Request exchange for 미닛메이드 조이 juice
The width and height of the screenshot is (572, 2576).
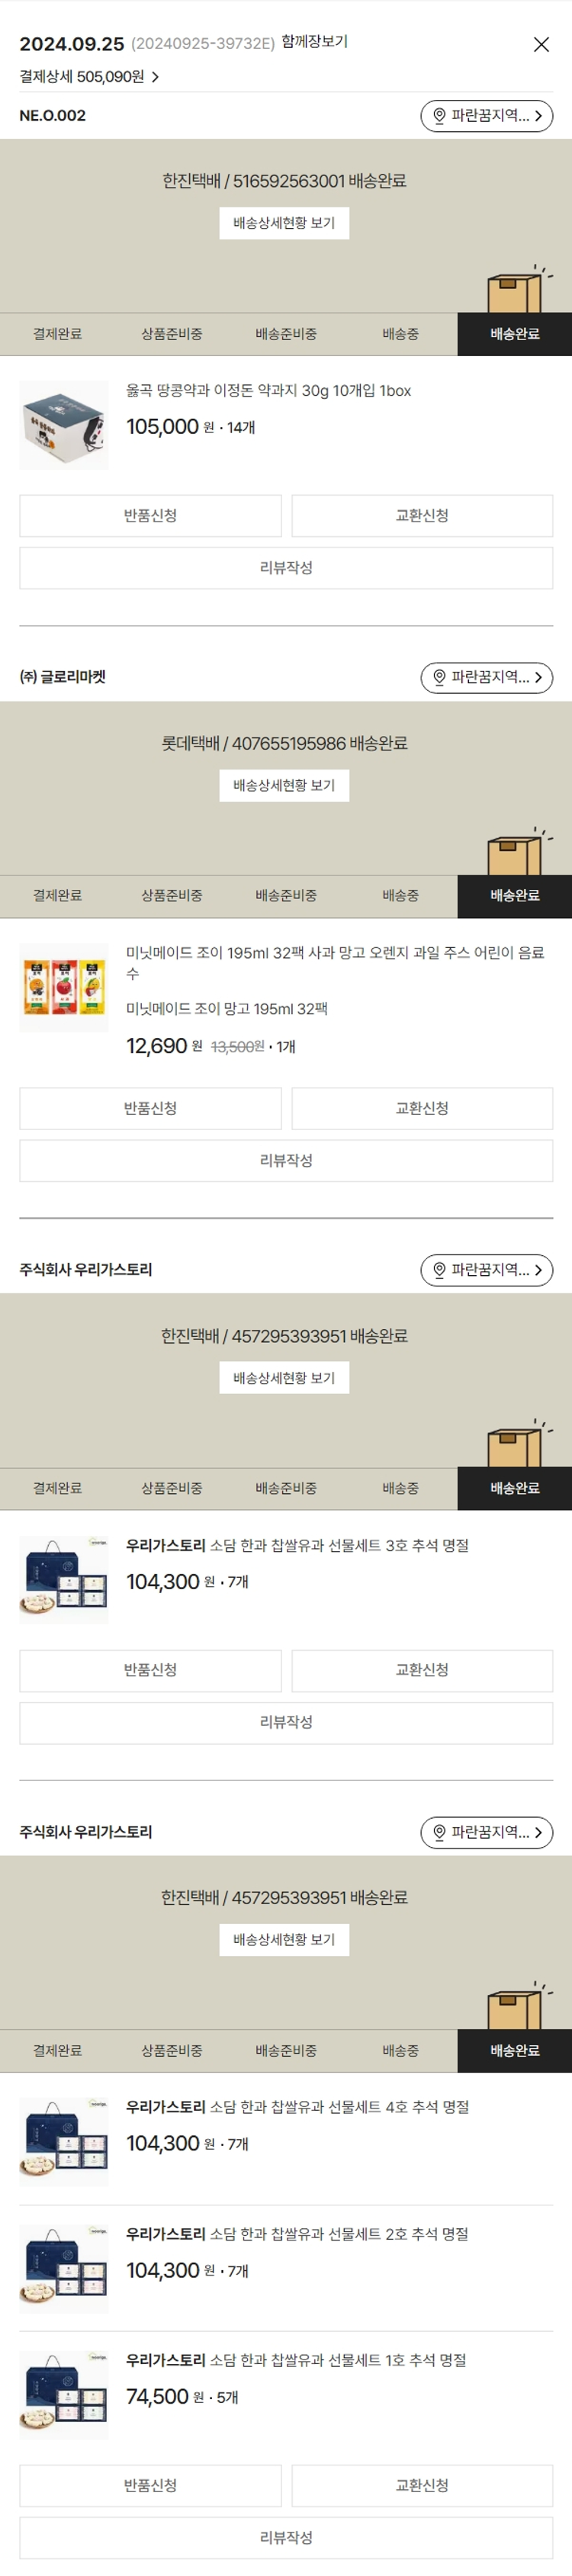422,1108
